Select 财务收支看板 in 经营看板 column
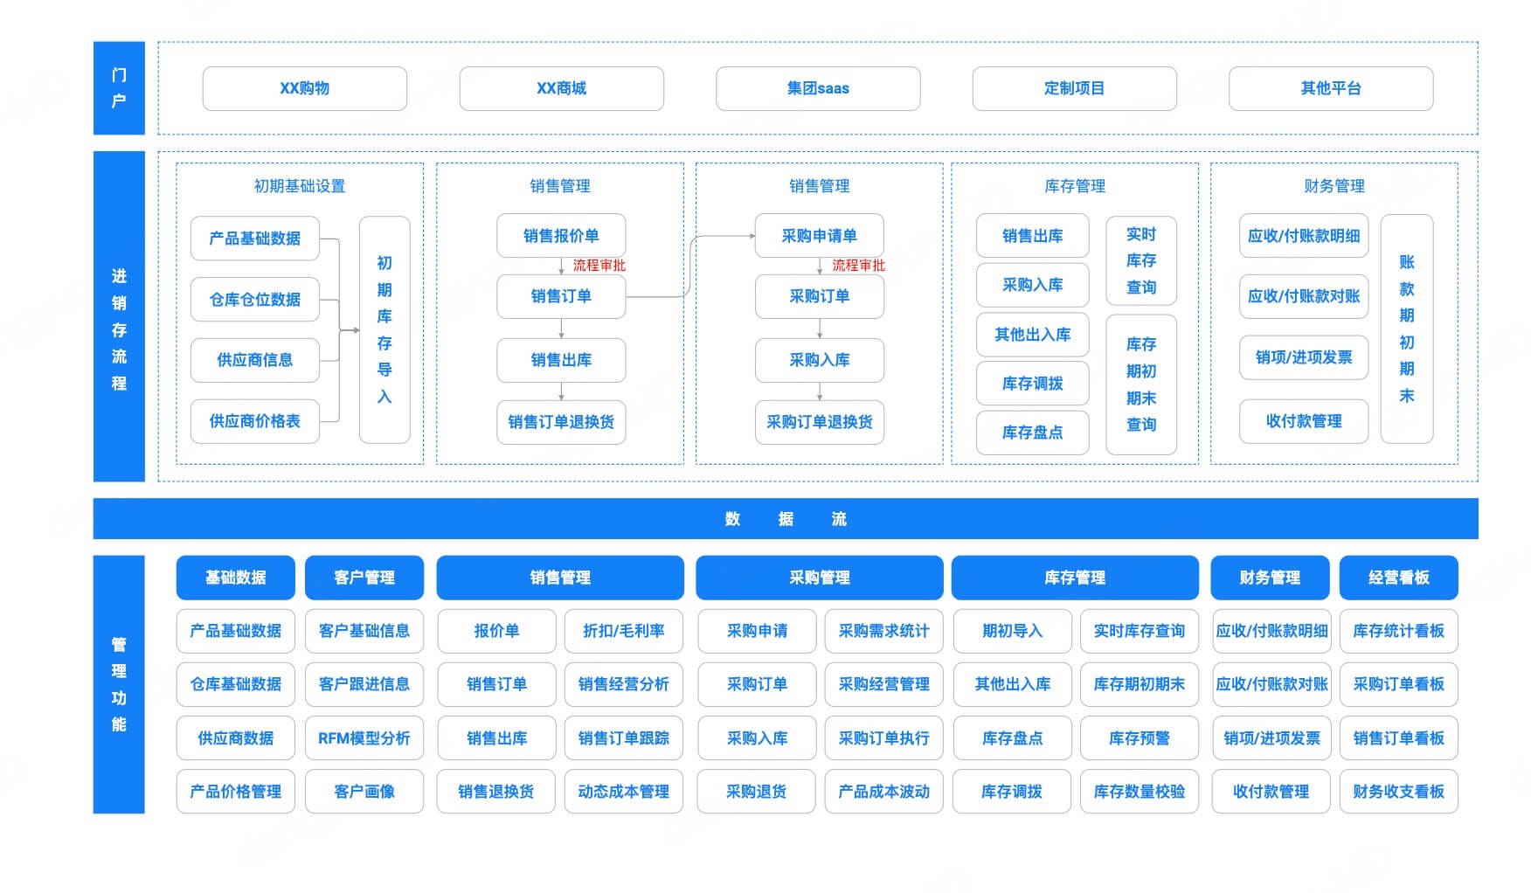Viewport: 1531px width, 893px height. pos(1398,792)
